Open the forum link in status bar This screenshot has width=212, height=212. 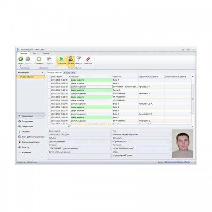point(177,162)
